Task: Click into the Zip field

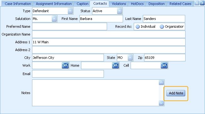Action: [x=165, y=58]
